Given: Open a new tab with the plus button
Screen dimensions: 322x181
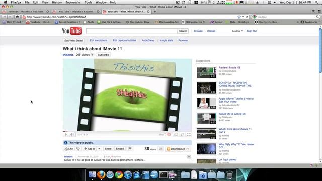Looking at the screenshot, I should click(x=155, y=12).
